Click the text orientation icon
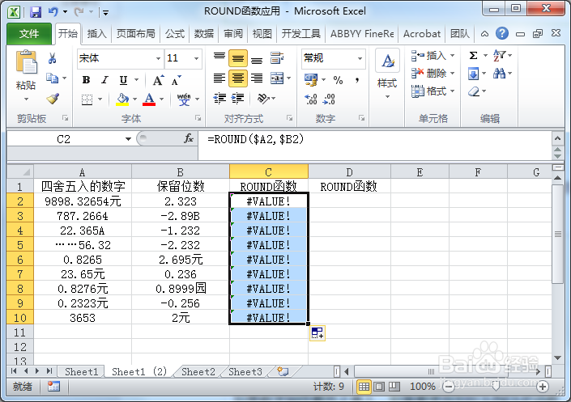Viewport: 571px width, 402px height. coord(263,98)
